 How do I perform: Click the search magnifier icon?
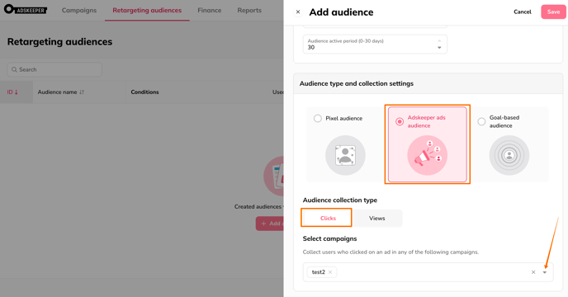click(14, 69)
